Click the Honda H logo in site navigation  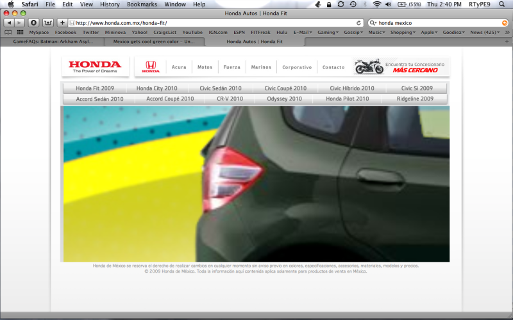tap(151, 67)
